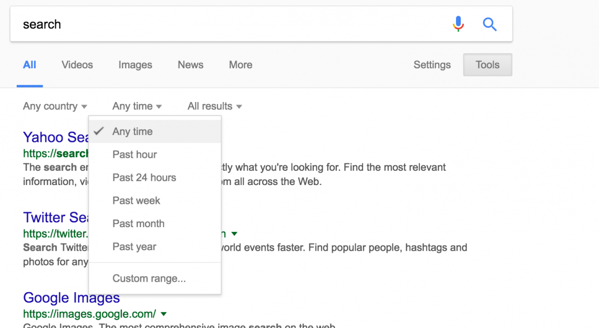Switch to the All results tab
Viewport: 599px width, 328px height.
pos(29,65)
